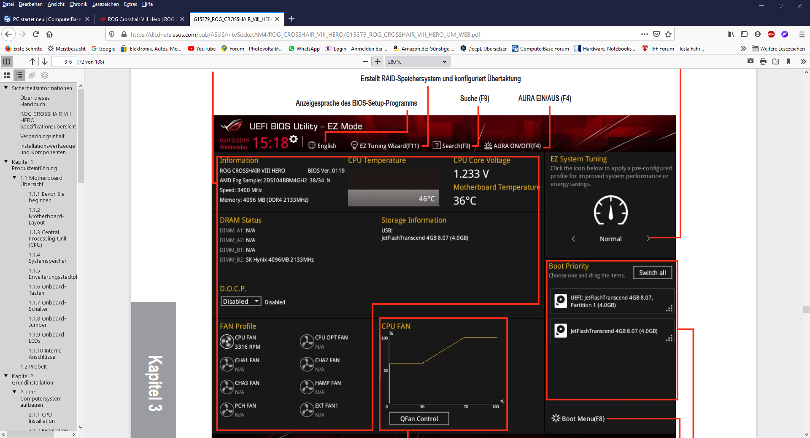Open the YouTube bookmark
The height and width of the screenshot is (438, 810).
point(202,48)
